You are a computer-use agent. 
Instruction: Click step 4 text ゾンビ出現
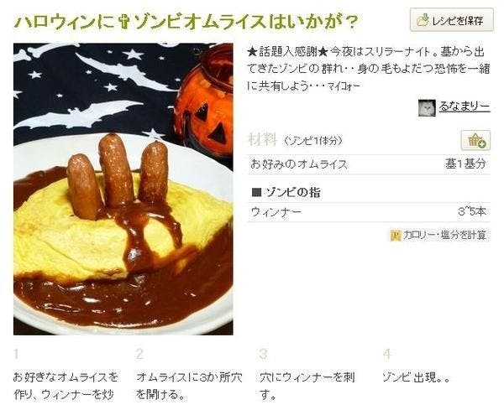tap(416, 377)
